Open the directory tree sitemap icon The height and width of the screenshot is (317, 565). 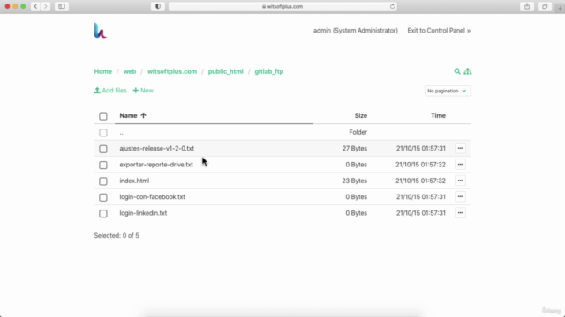coord(467,71)
